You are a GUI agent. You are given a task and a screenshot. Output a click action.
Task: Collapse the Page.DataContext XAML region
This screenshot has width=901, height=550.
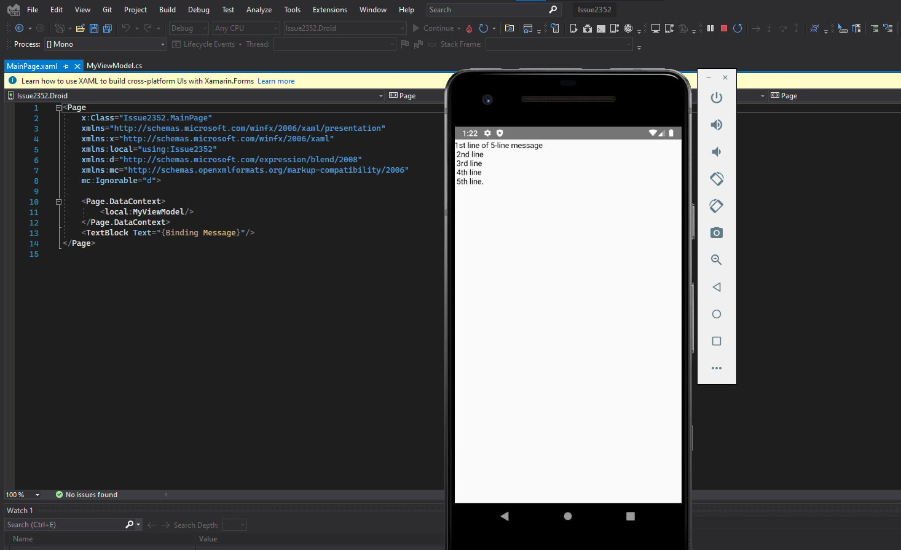tap(58, 201)
